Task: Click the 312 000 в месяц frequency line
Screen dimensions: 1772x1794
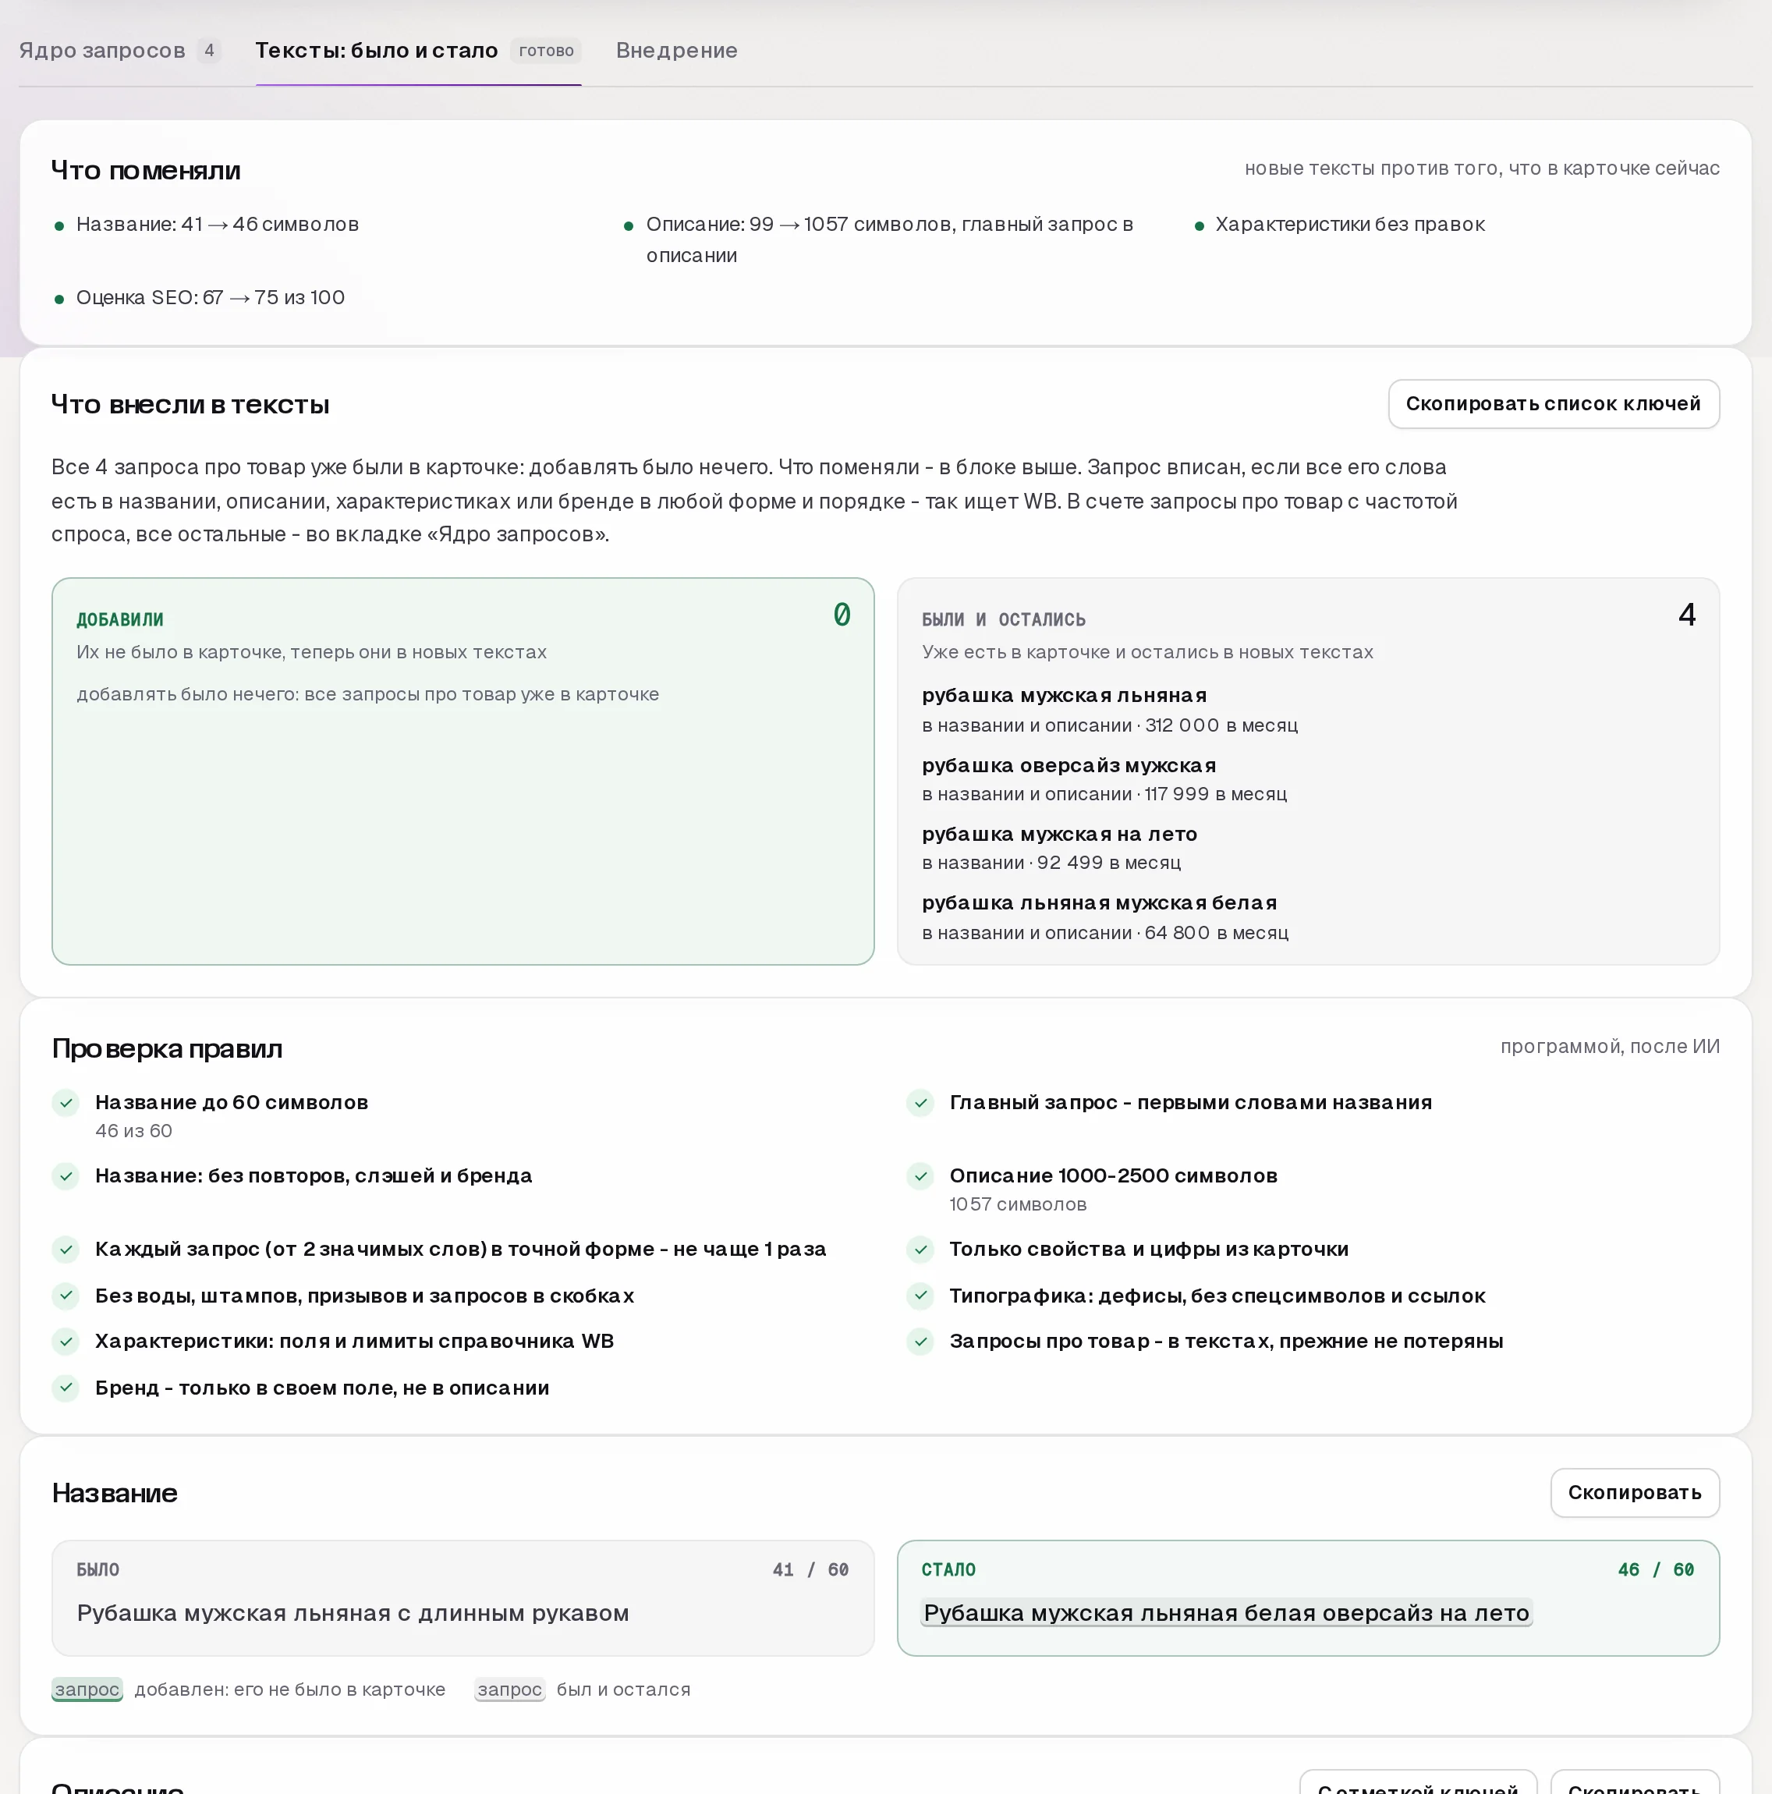Action: [x=1110, y=725]
